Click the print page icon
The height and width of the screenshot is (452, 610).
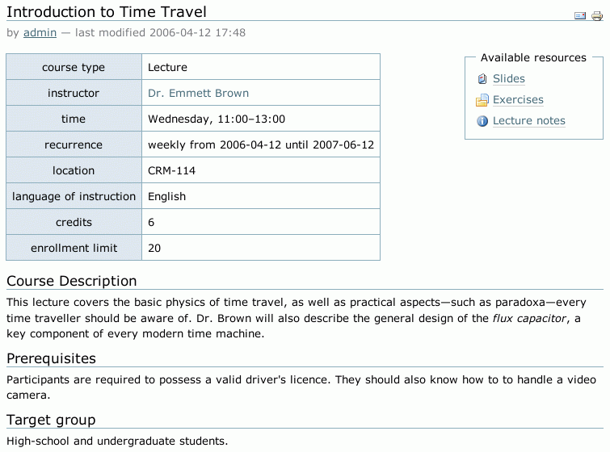tap(596, 16)
